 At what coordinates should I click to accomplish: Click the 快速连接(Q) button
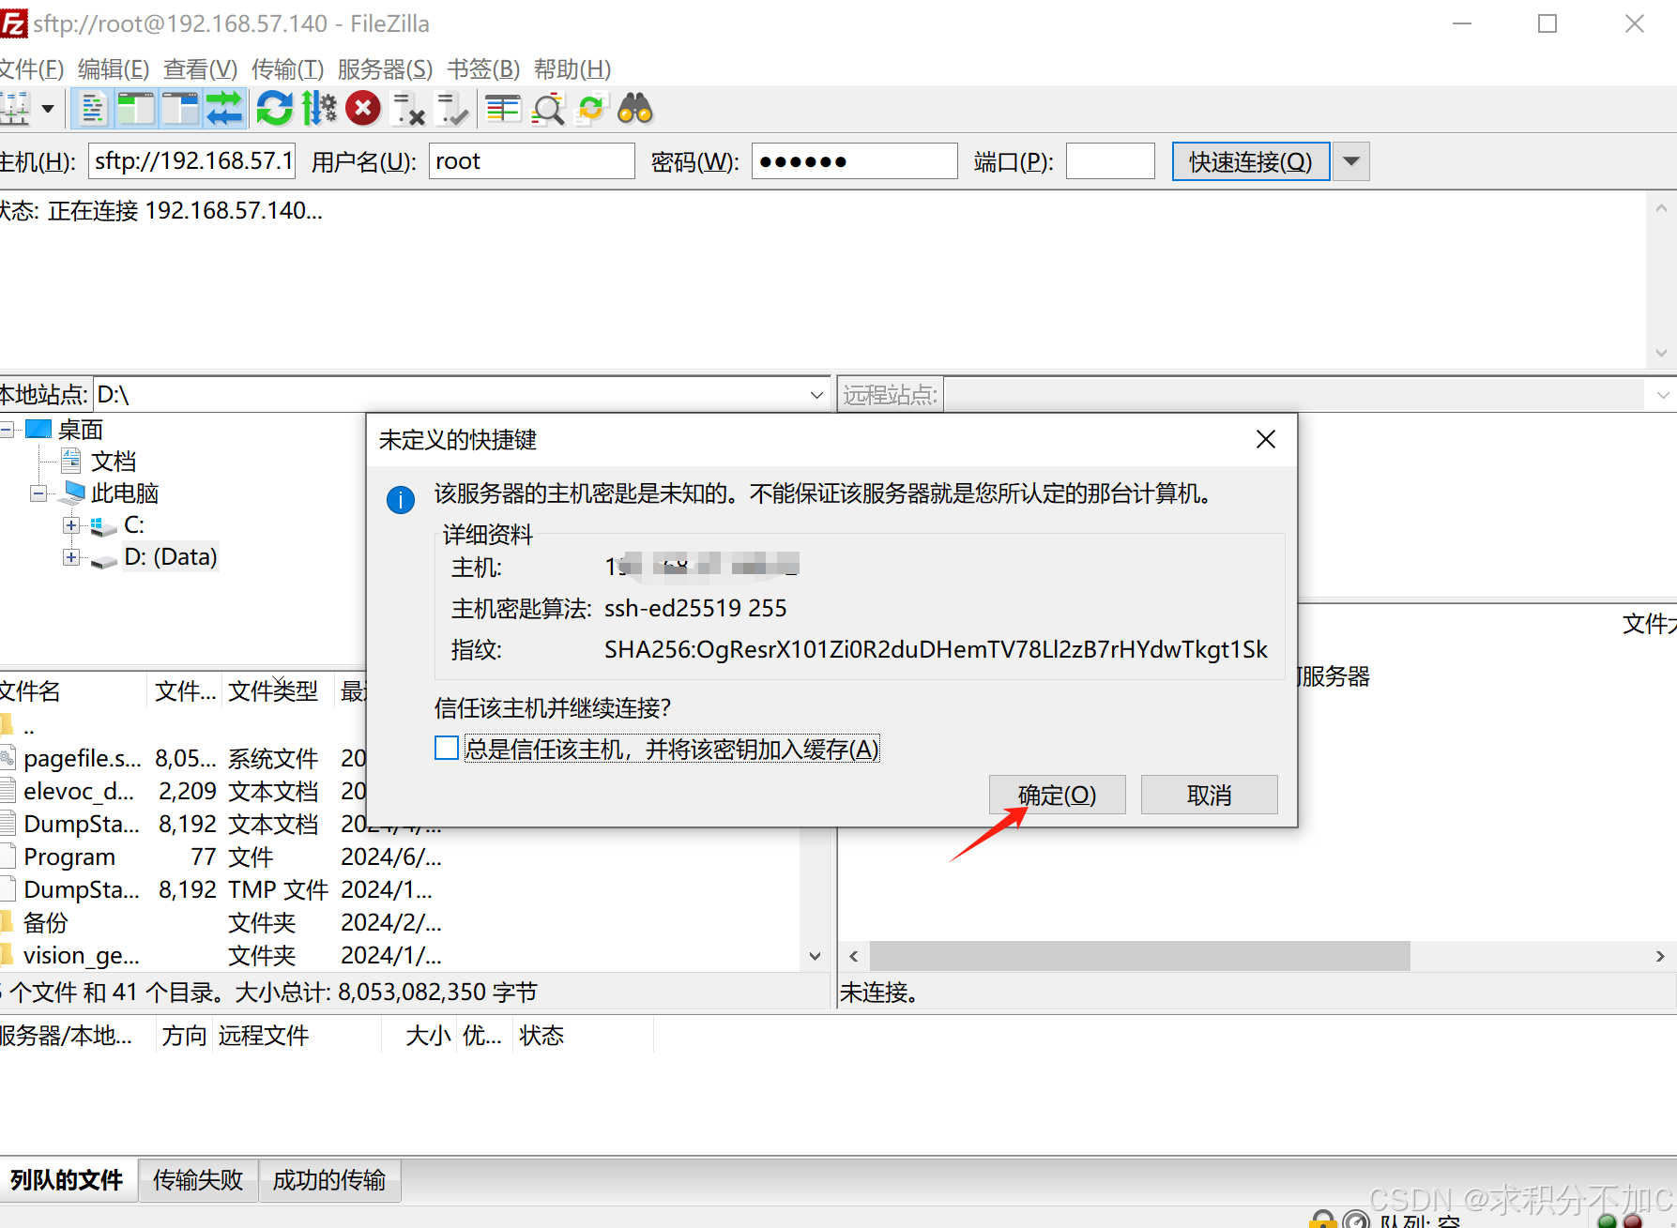[1251, 161]
